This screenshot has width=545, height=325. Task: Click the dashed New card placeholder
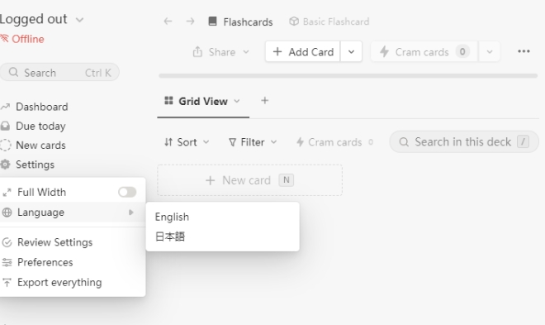250,180
